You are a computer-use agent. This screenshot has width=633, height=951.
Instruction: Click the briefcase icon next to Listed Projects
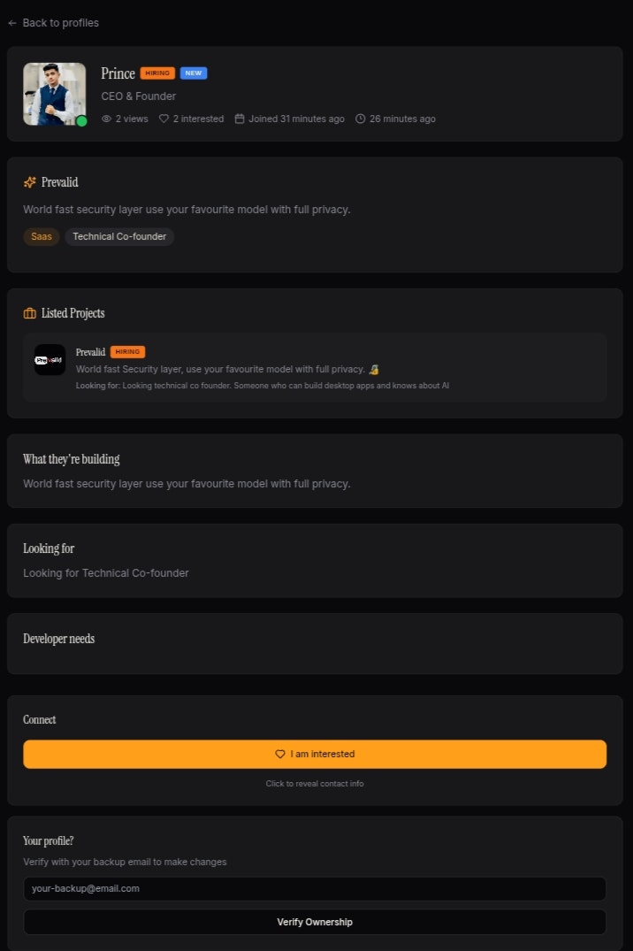click(x=29, y=312)
